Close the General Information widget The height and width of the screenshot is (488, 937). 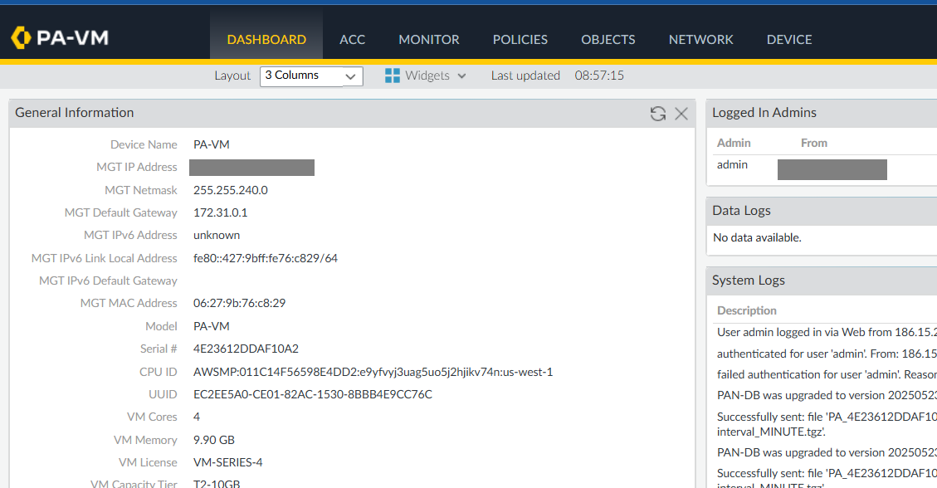681,114
